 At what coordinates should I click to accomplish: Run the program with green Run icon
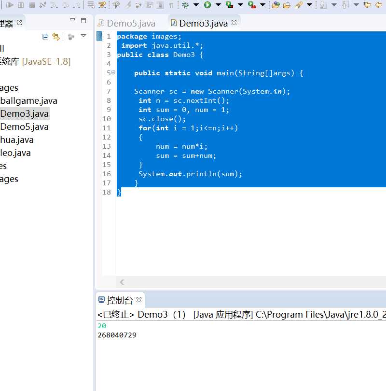pyautogui.click(x=207, y=5)
